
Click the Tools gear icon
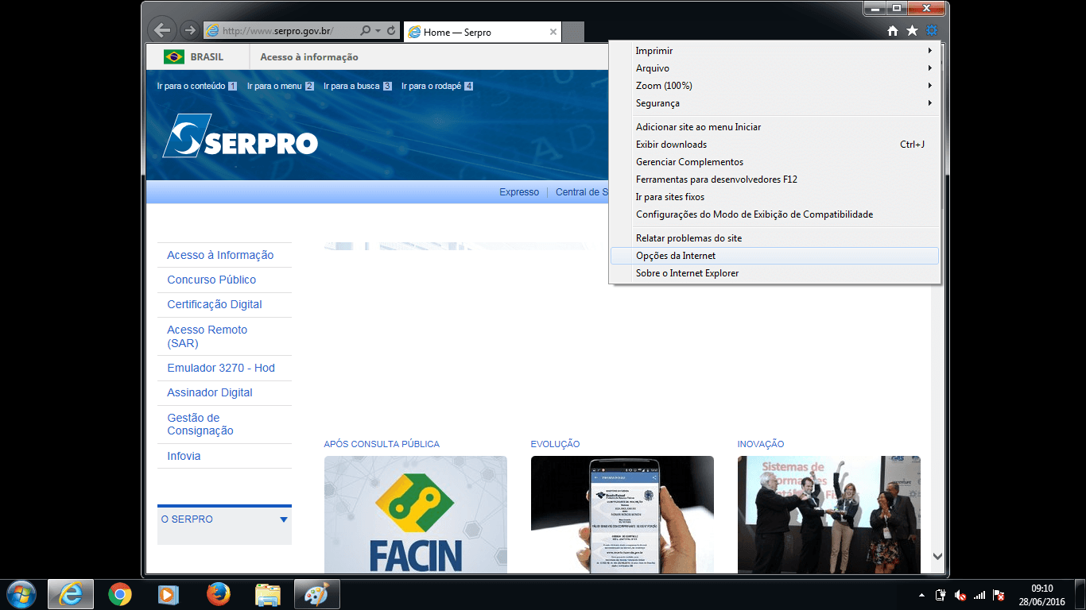[932, 31]
